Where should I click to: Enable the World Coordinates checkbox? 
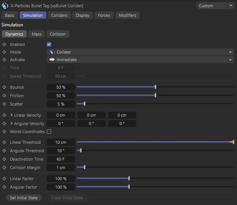(49, 132)
